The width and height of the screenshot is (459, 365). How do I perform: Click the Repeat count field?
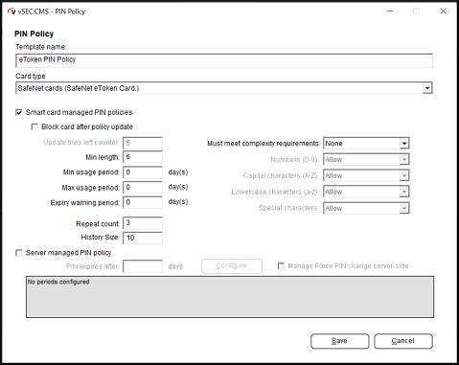coord(143,223)
